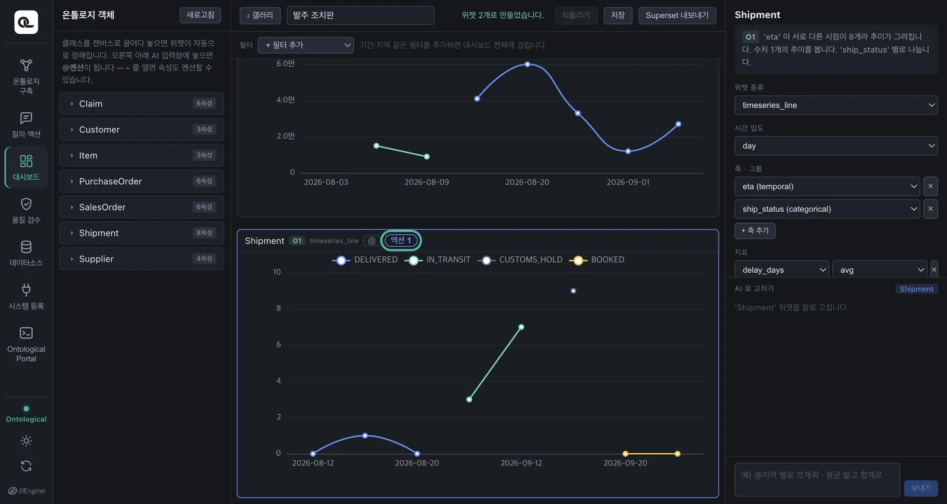This screenshot has height=504, width=947.
Task: Toggle the DELIVERED series in legend
Action: pyautogui.click(x=365, y=260)
